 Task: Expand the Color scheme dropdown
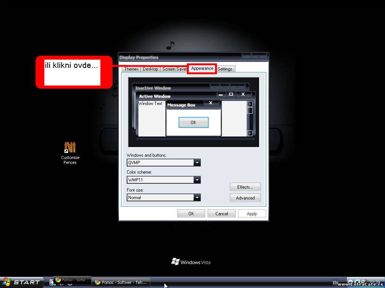(197, 180)
